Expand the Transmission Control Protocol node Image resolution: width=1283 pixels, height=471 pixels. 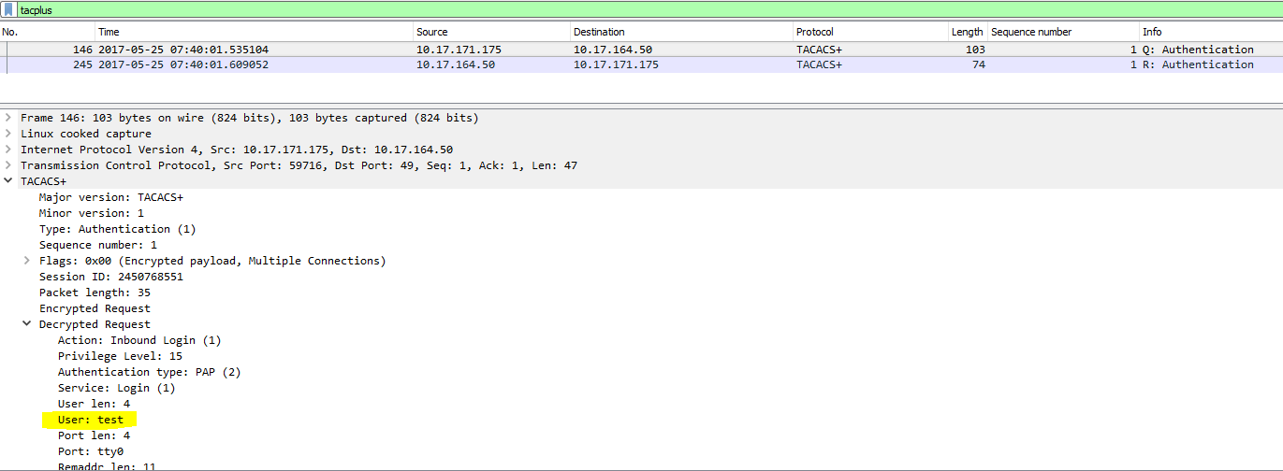8,165
